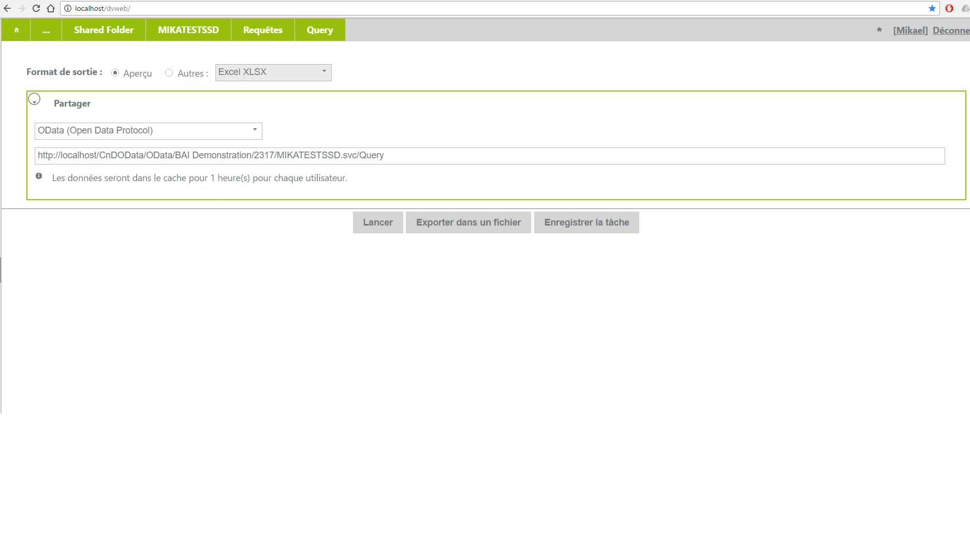This screenshot has height=538, width=970.
Task: Open the ellipsis breadcrumb item
Action: [46, 30]
